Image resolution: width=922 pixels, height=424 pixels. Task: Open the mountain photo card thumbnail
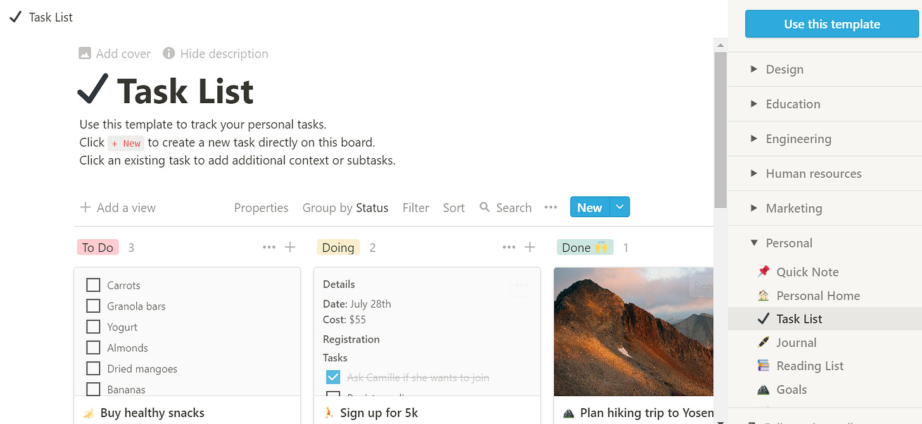pyautogui.click(x=633, y=332)
